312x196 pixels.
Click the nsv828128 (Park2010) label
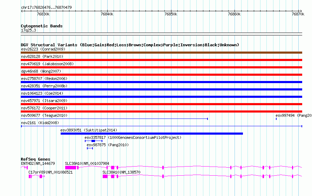(x=42, y=56)
